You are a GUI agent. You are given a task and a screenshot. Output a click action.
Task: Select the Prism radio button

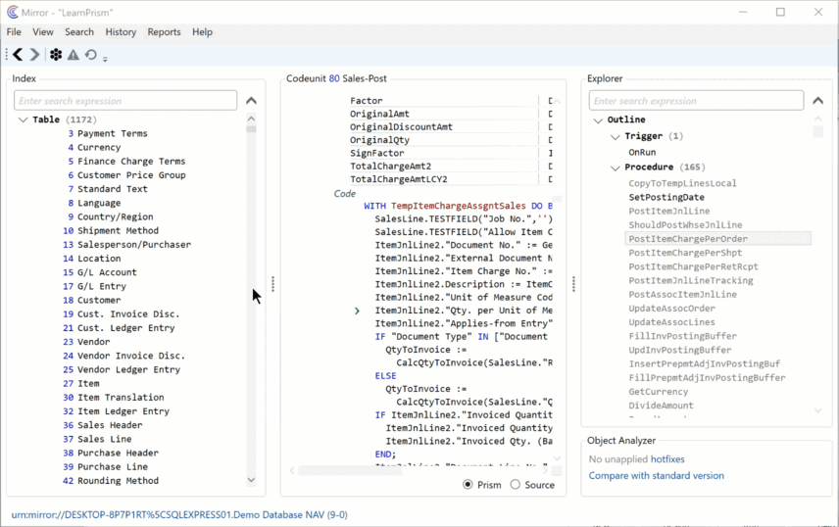click(x=468, y=484)
